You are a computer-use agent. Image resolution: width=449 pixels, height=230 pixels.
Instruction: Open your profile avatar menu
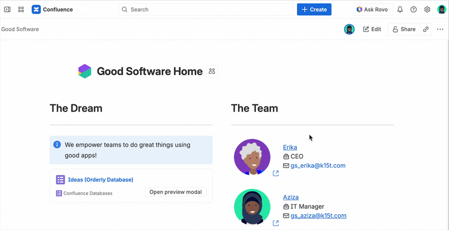point(442,10)
